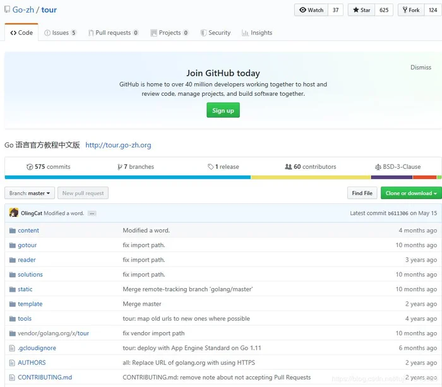Open the forks count 124
The height and width of the screenshot is (387, 442).
coord(433,10)
